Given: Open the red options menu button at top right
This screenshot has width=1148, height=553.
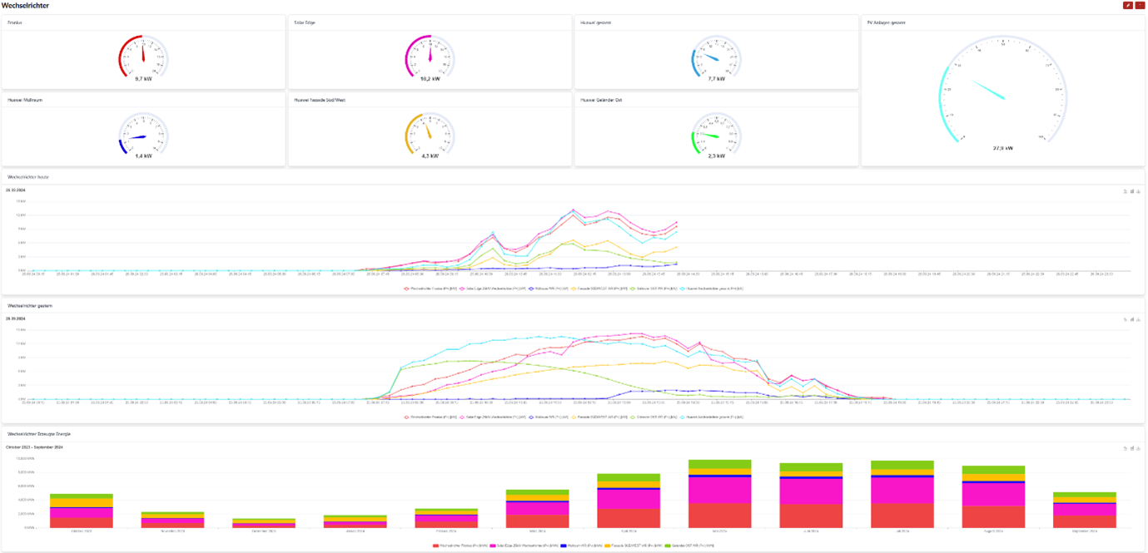Looking at the screenshot, I should (1139, 6).
